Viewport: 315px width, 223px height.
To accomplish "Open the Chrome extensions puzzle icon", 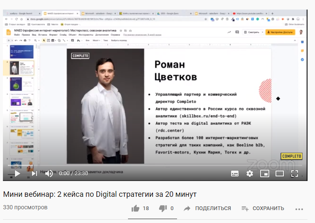I will (293, 19).
